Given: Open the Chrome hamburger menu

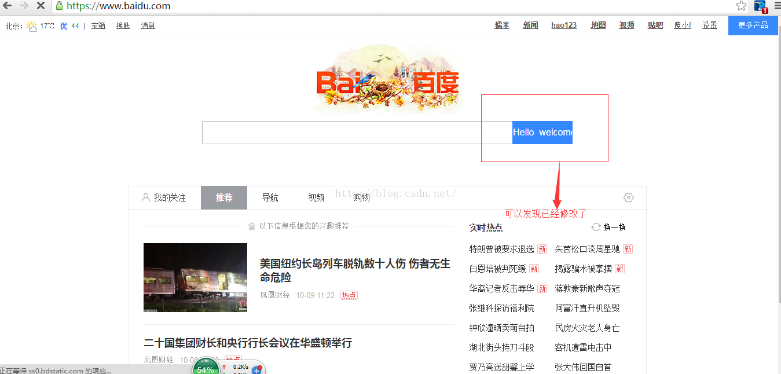Looking at the screenshot, I should click(776, 6).
